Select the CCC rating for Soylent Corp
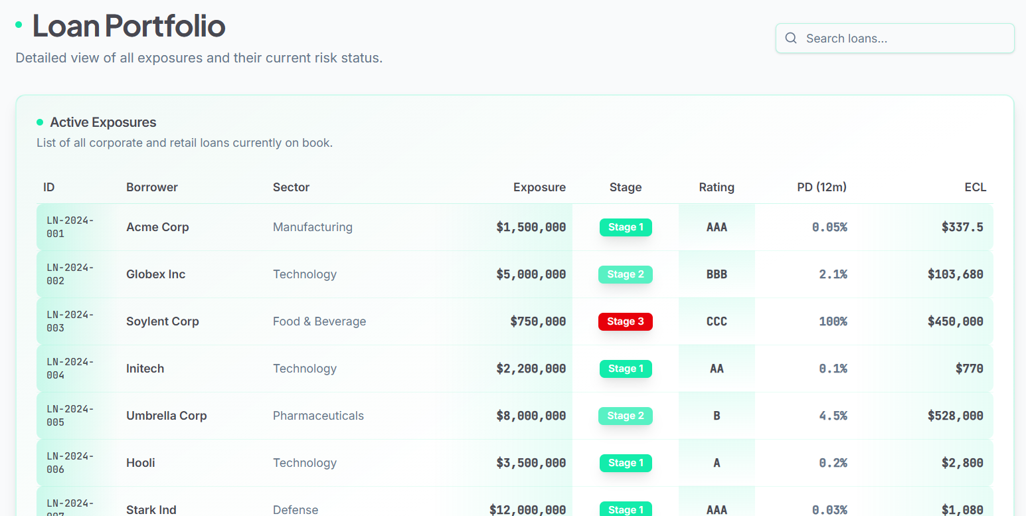Image resolution: width=1026 pixels, height=516 pixels. 717,321
